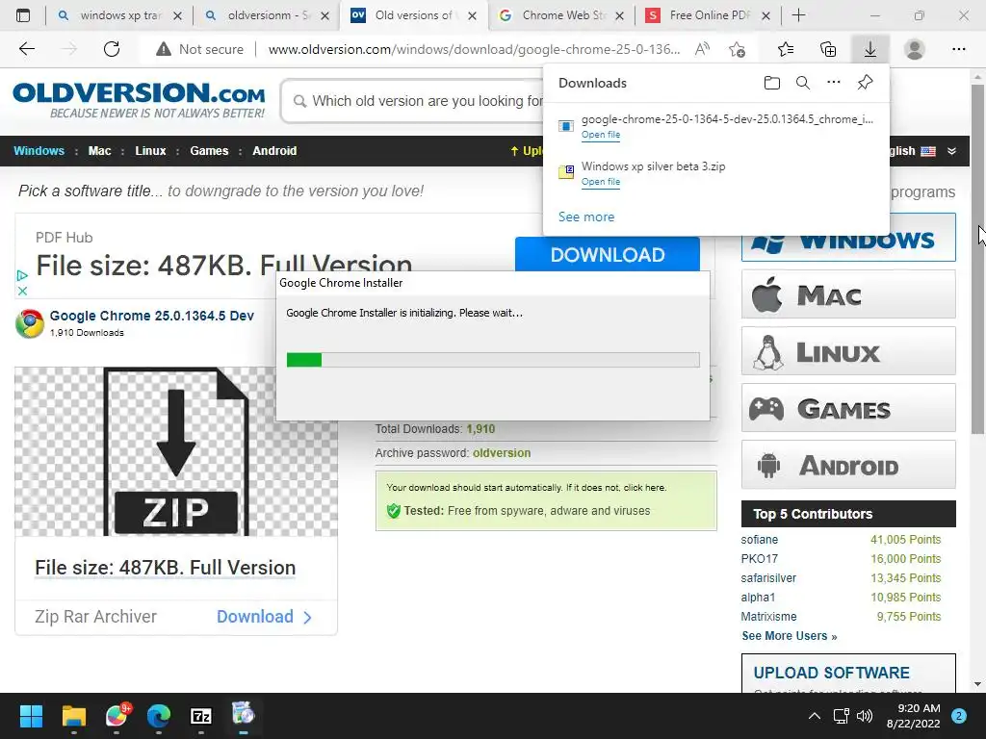Show hidden system tray icons
Screen dimensions: 986x739
pos(815,716)
